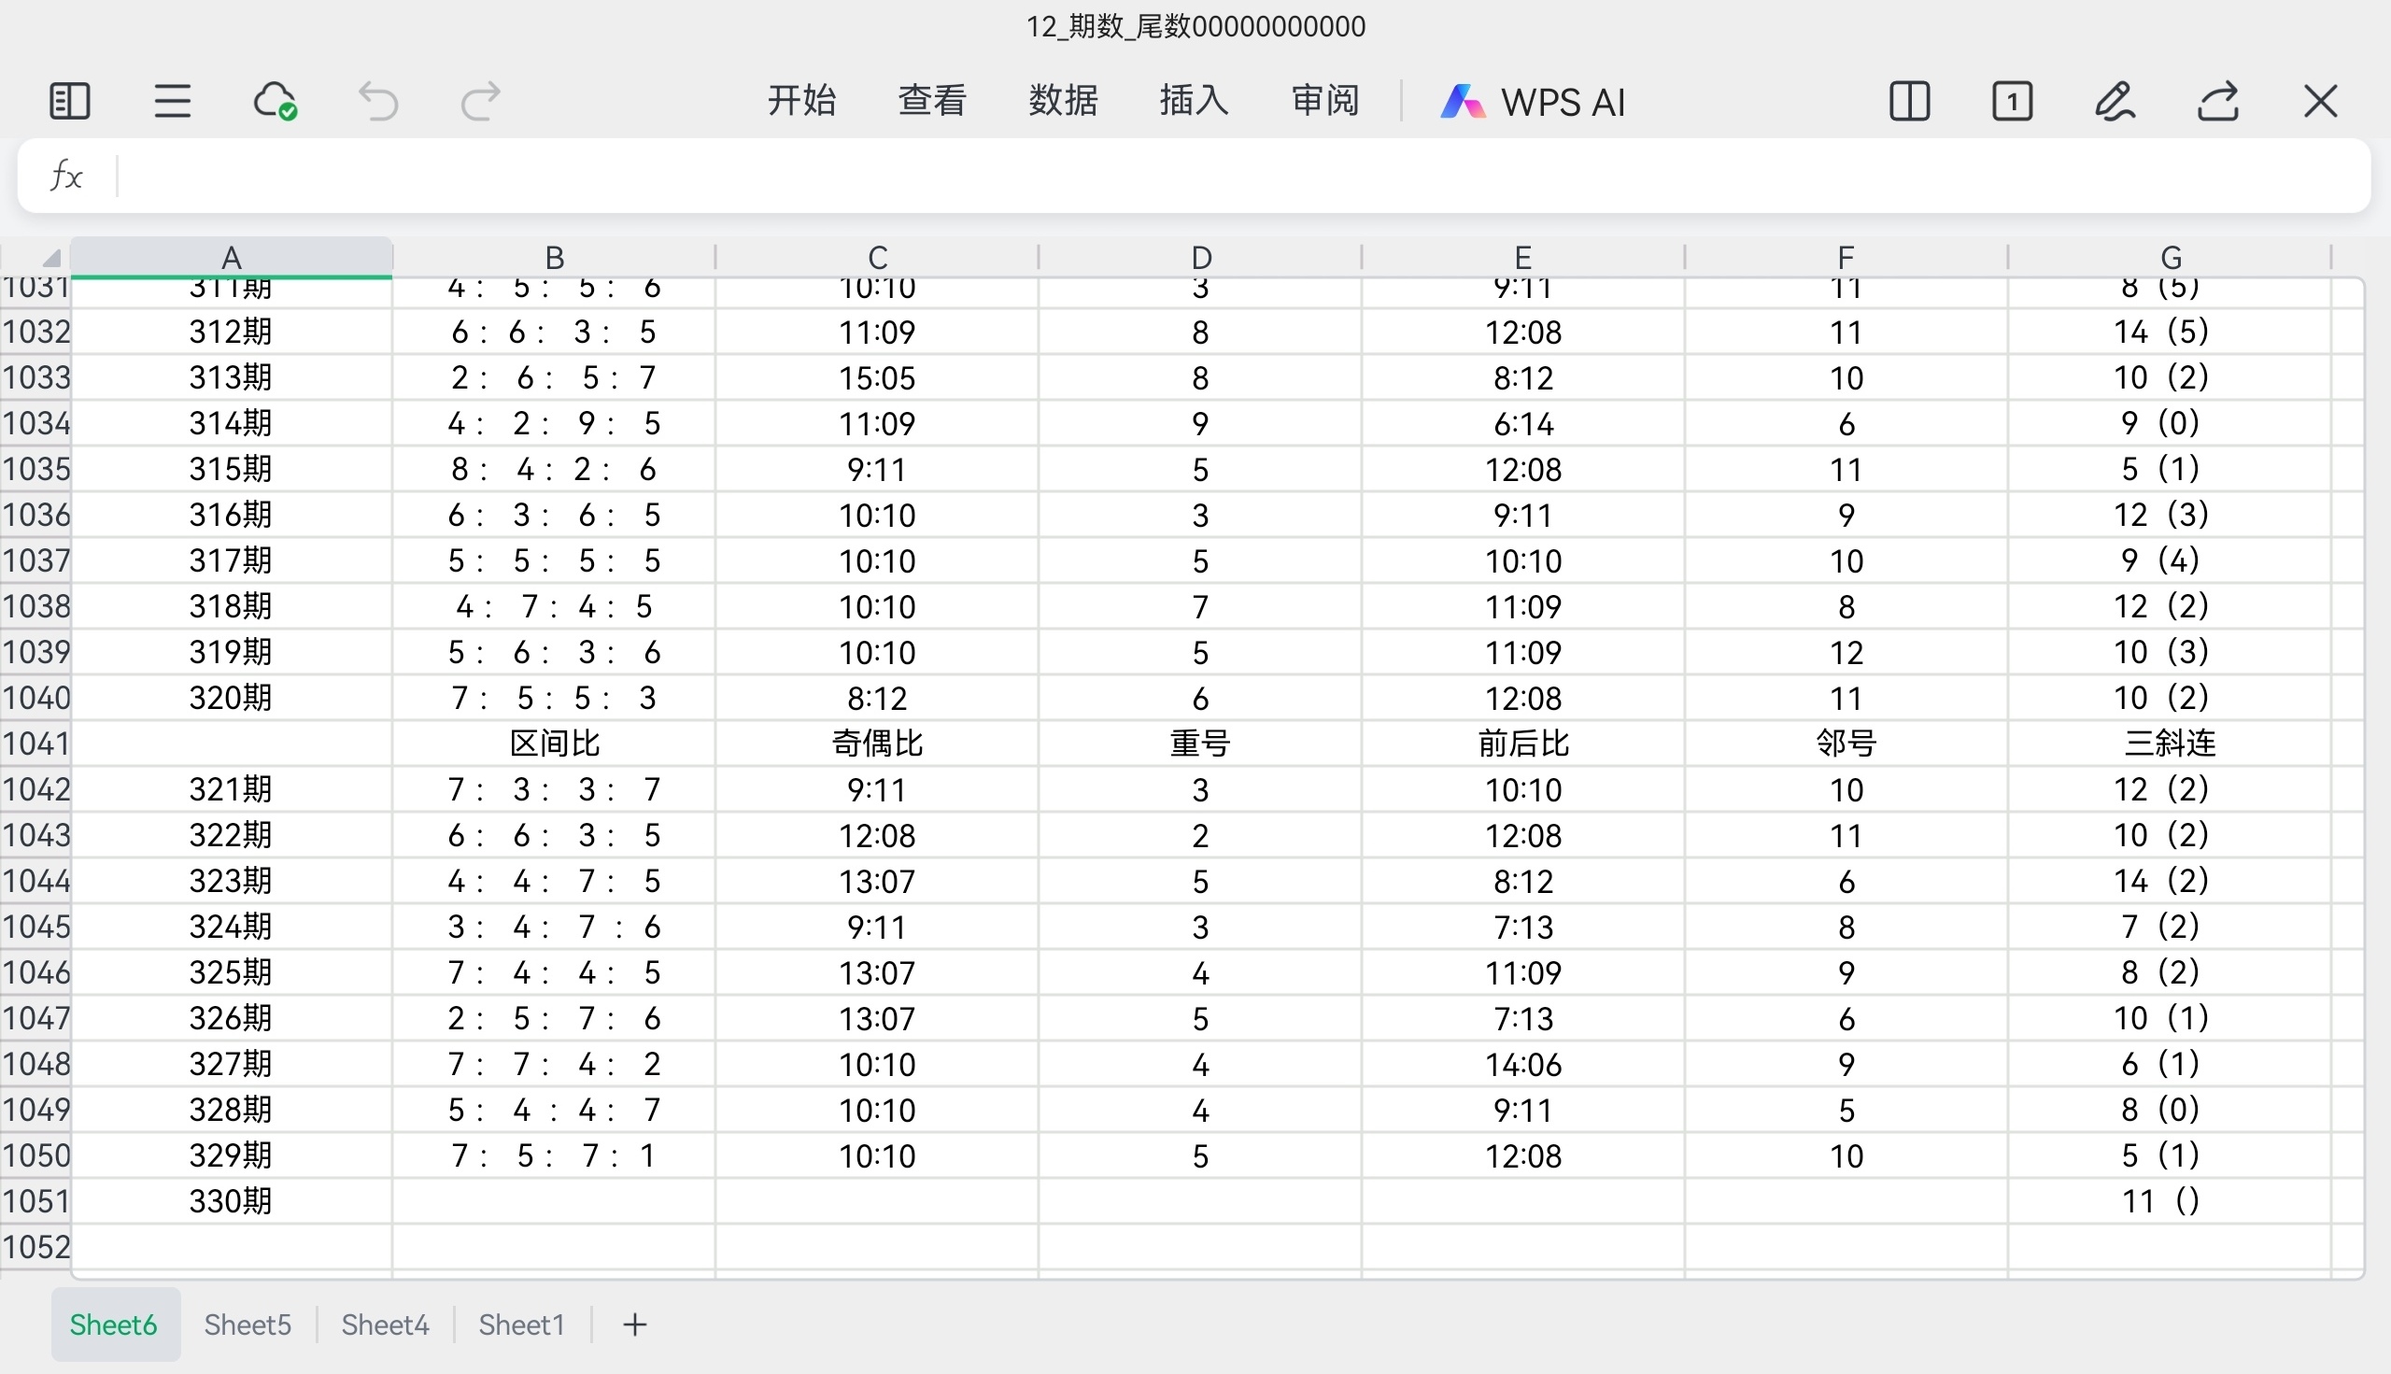Select column D header

coord(1200,257)
